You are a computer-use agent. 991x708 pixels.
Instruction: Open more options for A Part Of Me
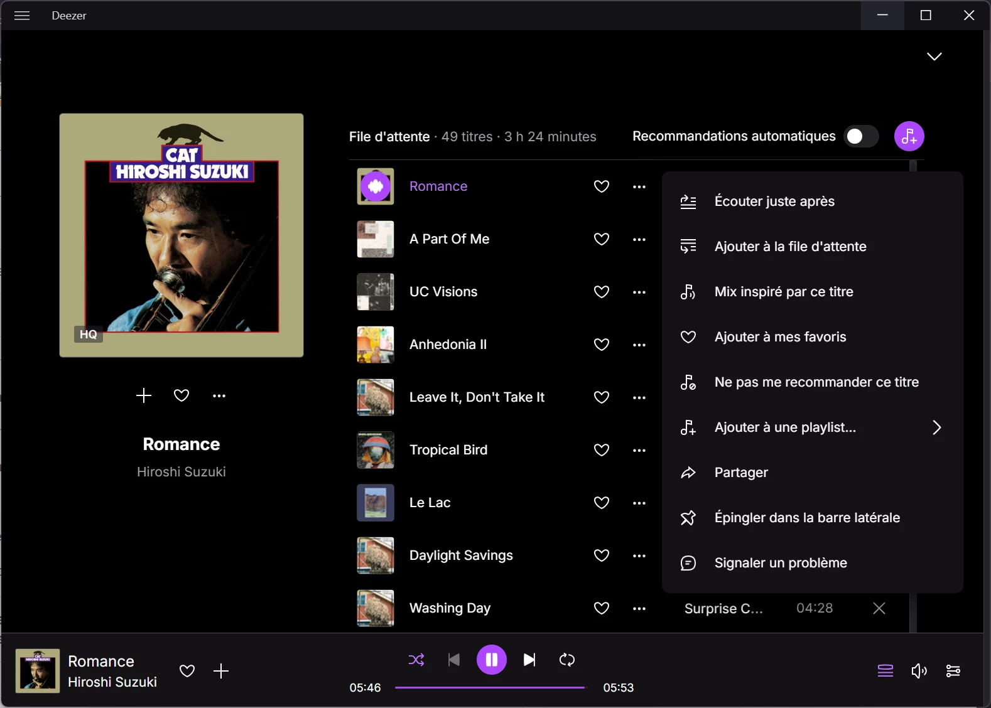[639, 239]
